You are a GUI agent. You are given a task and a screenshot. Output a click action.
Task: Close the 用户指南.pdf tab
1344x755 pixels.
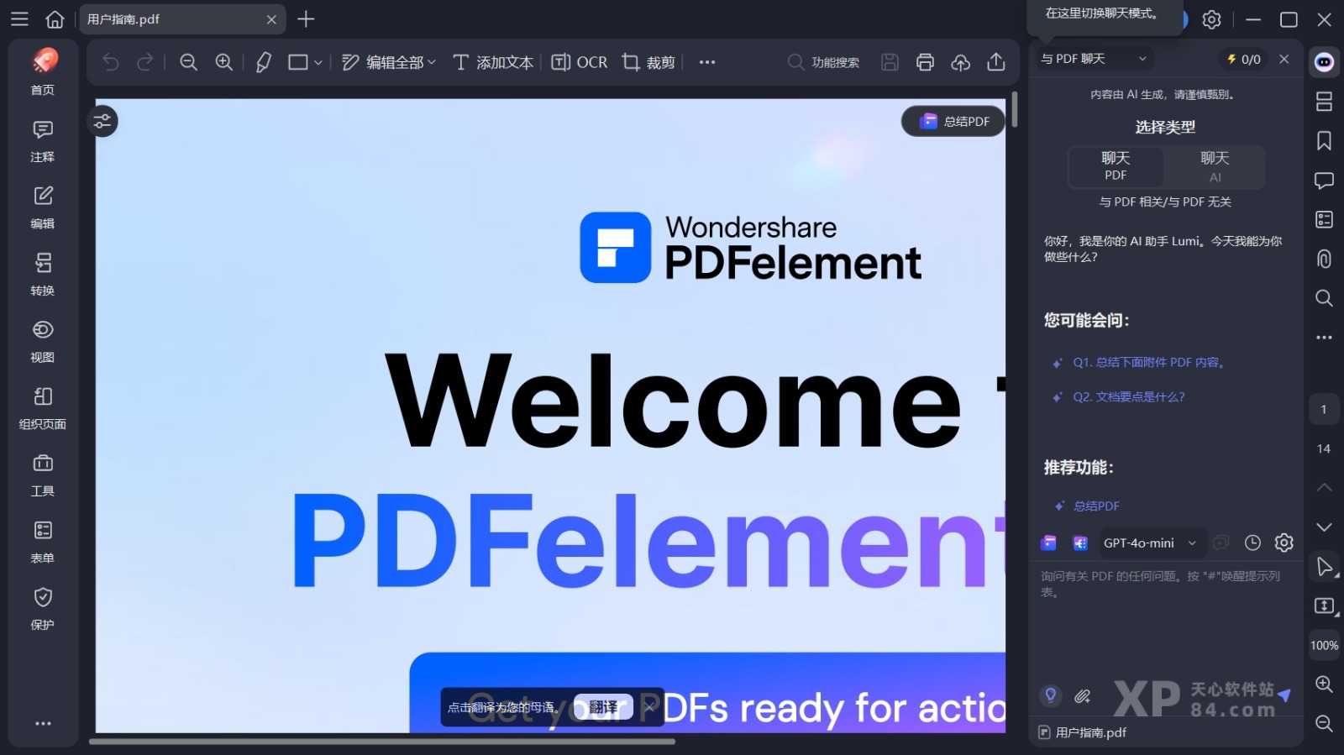pyautogui.click(x=271, y=19)
